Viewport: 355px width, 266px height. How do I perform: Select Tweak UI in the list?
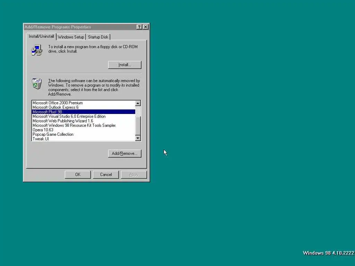pos(83,139)
